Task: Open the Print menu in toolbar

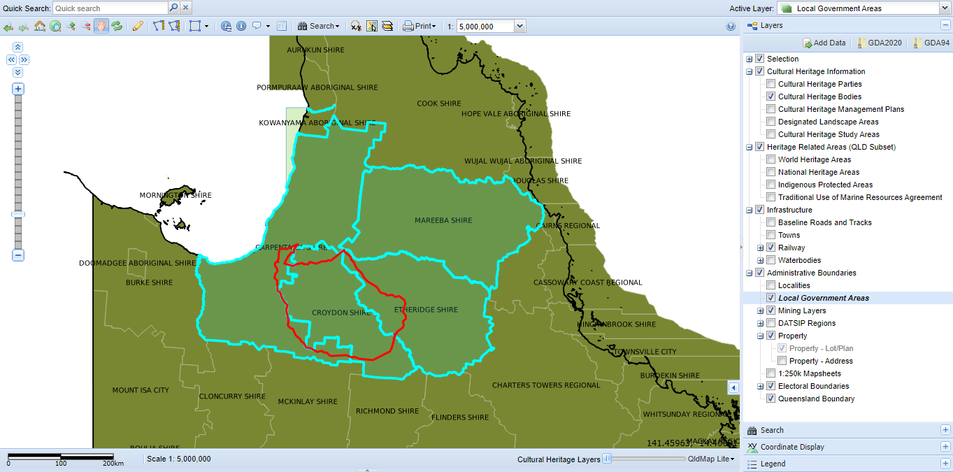Action: [420, 26]
